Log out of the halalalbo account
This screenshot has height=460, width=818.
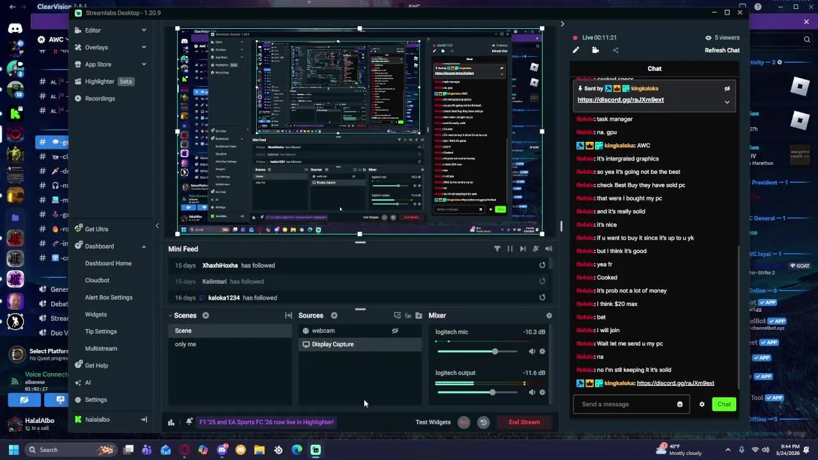point(144,420)
